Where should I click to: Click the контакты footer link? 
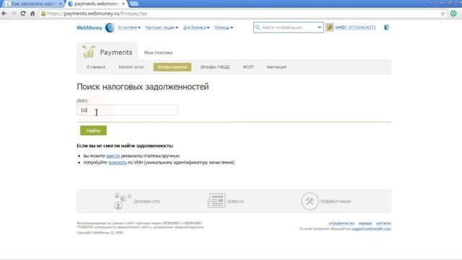coord(383,223)
